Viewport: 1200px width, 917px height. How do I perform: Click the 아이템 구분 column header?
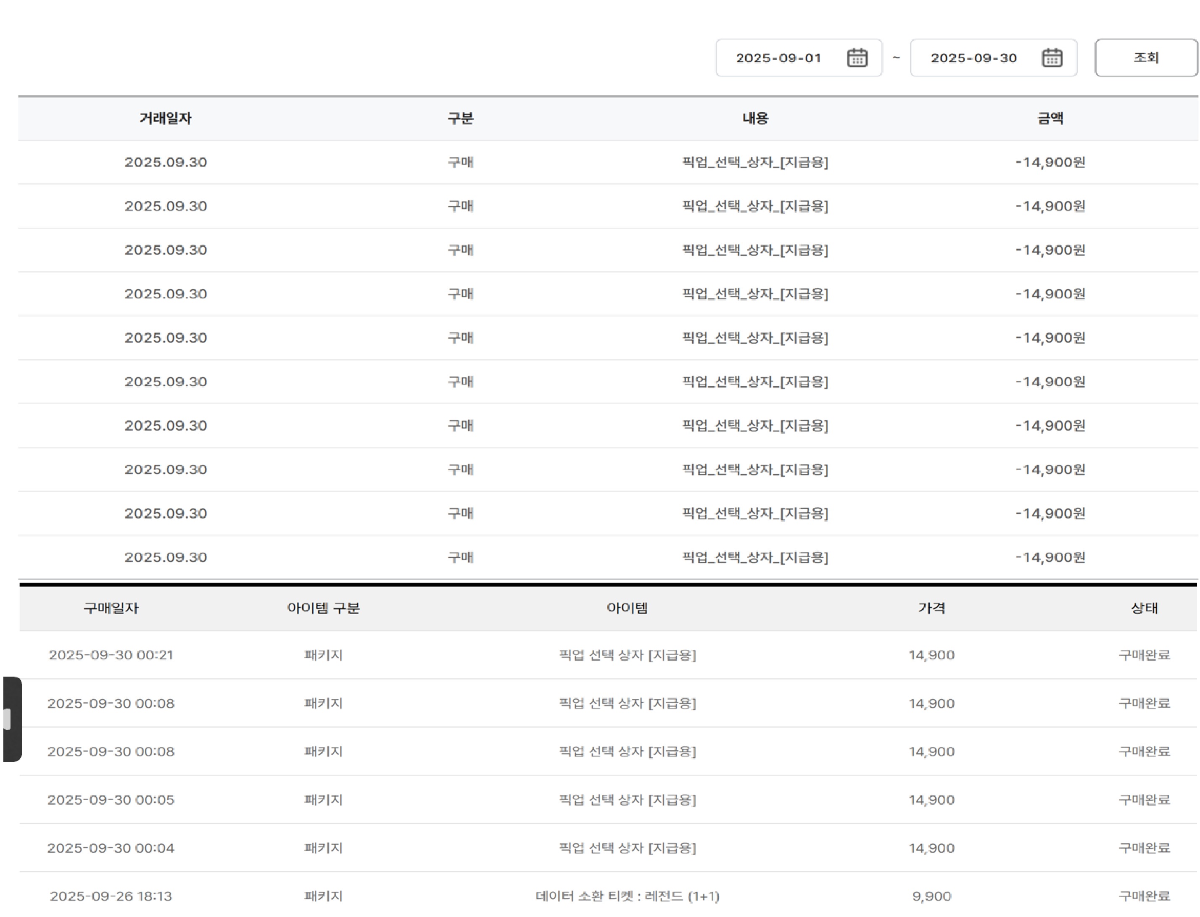[x=323, y=608]
